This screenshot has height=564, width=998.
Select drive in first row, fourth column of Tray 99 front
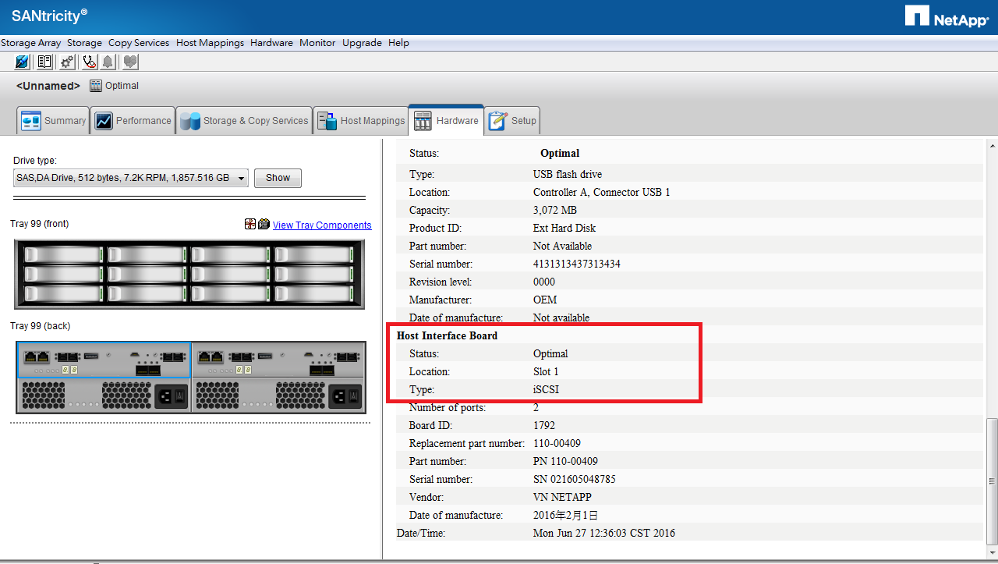click(x=314, y=254)
